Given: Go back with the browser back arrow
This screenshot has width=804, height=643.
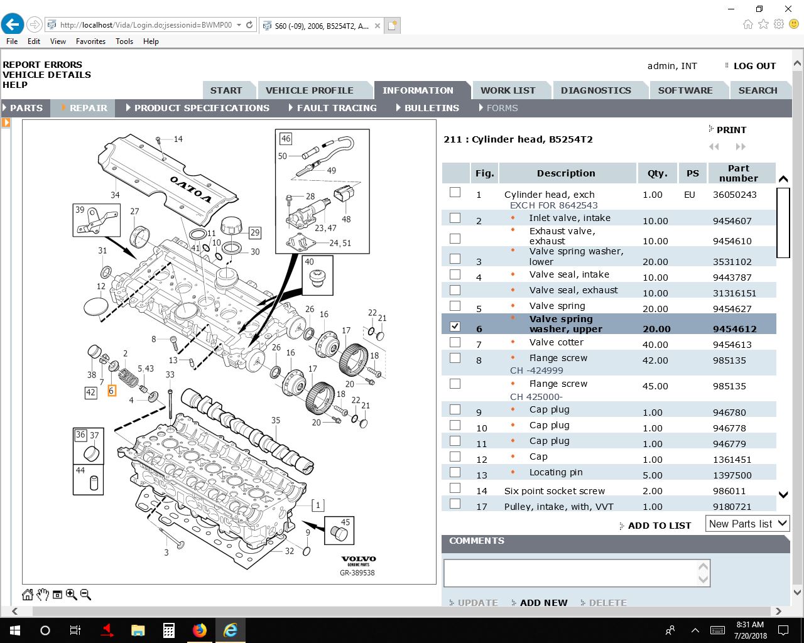Looking at the screenshot, I should pos(13,25).
